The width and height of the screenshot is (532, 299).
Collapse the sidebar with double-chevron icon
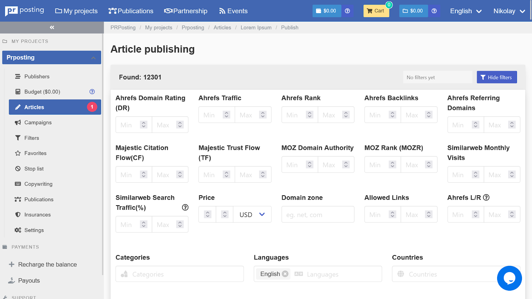coord(52,28)
